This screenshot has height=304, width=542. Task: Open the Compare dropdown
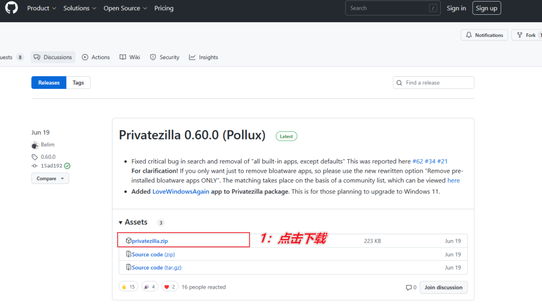coord(50,178)
